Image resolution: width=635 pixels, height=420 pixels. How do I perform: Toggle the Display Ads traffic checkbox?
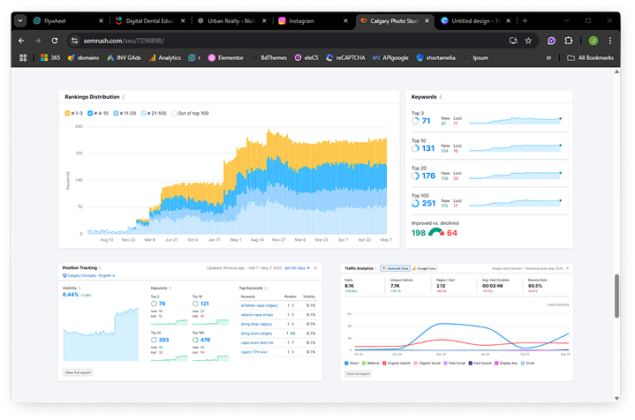pyautogui.click(x=496, y=364)
